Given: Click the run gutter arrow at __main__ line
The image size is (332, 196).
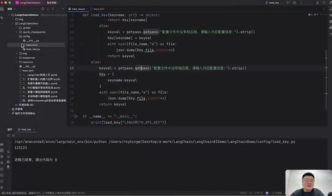Looking at the screenshot, I should coord(76,117).
